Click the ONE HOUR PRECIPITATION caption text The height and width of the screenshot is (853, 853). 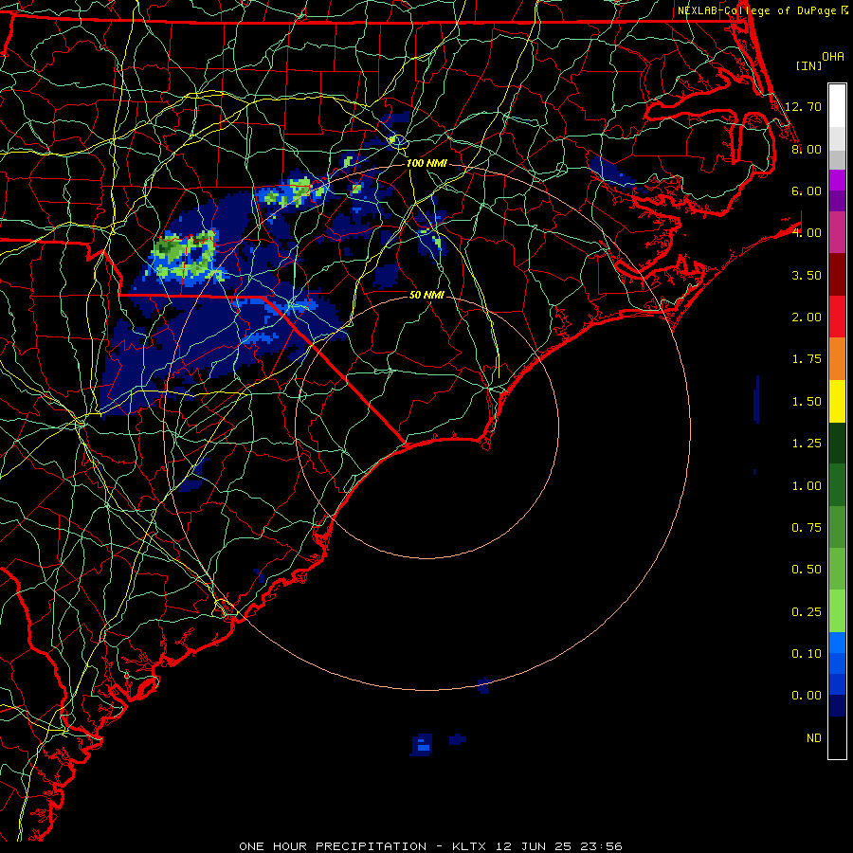coord(333,846)
